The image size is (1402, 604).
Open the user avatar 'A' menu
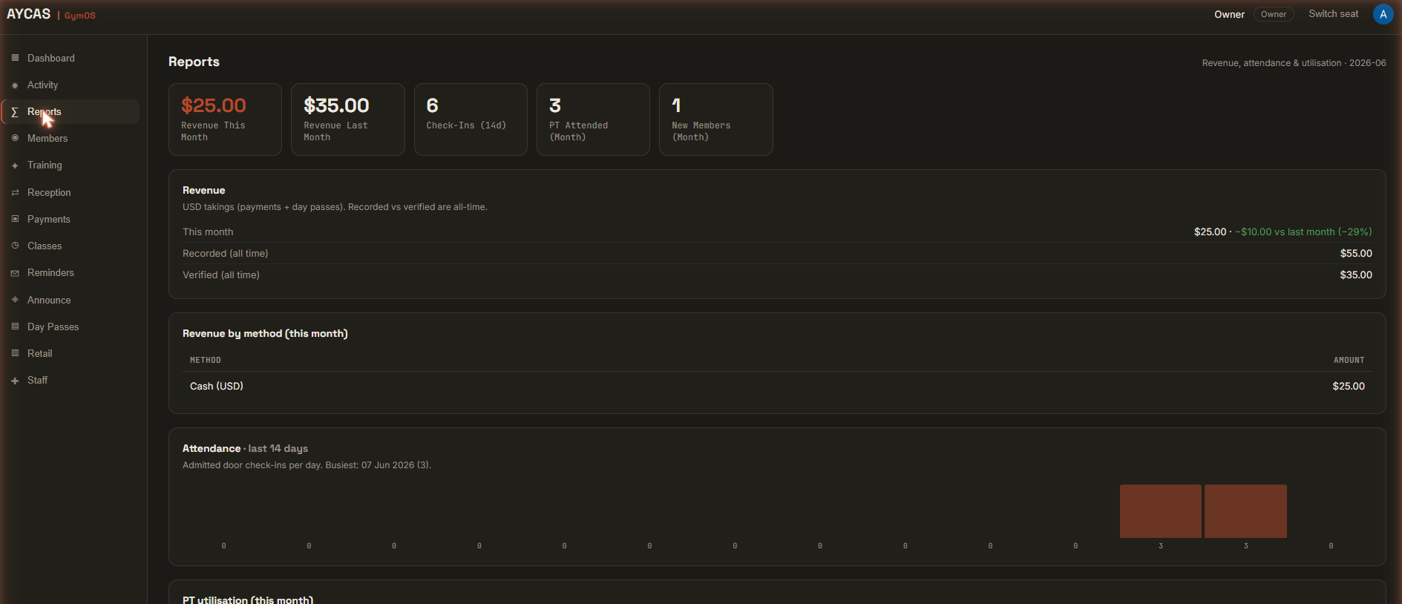[x=1383, y=14]
